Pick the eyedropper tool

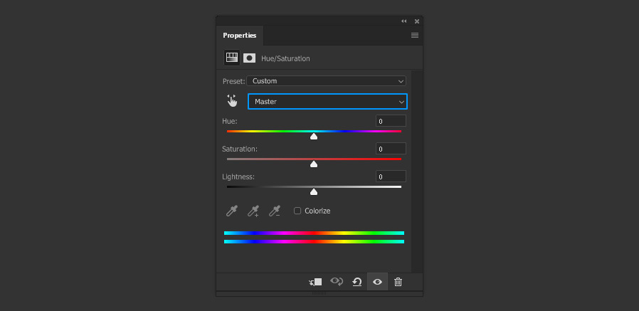[232, 211]
